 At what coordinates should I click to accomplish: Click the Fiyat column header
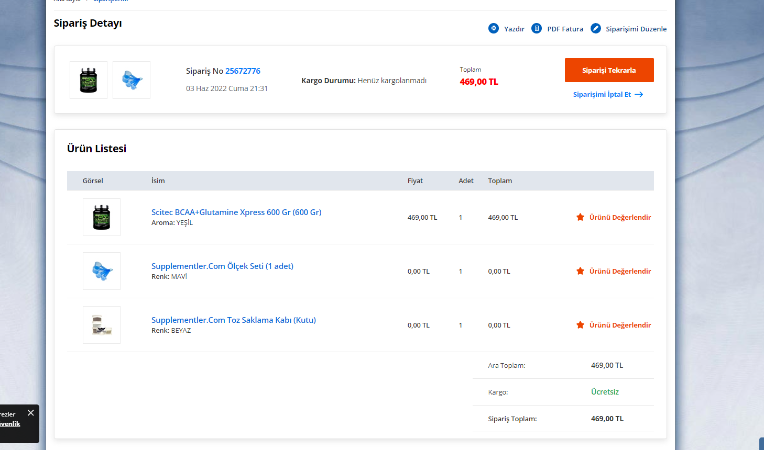coord(415,181)
